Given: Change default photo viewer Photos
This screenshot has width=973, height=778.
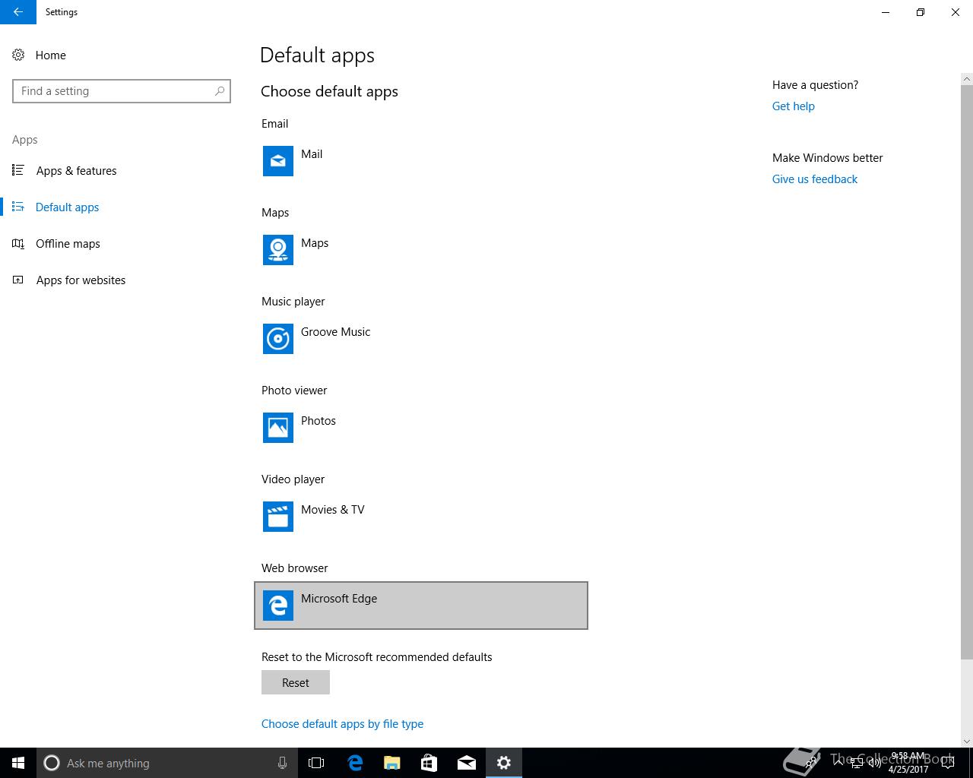Looking at the screenshot, I should tap(421, 428).
